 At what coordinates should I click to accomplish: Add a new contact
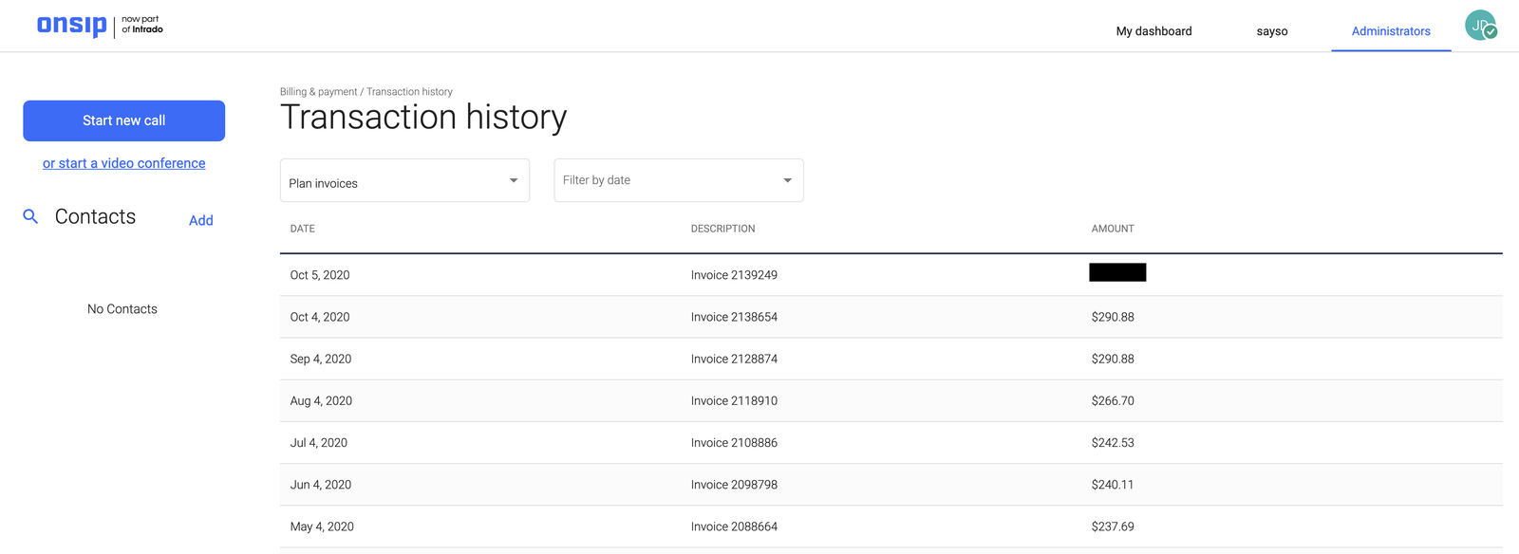tap(200, 220)
